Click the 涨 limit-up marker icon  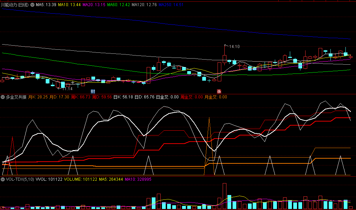pyautogui.click(x=219, y=91)
